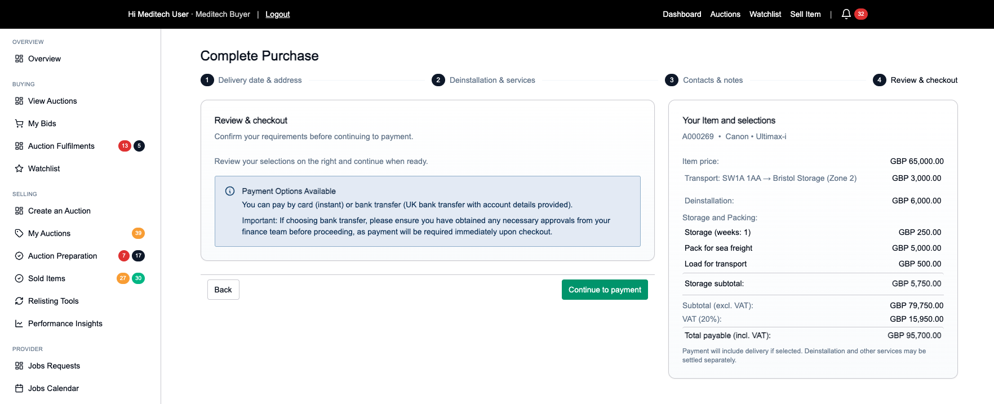Click the Performance Insights chart icon
The image size is (994, 404).
[x=19, y=323]
